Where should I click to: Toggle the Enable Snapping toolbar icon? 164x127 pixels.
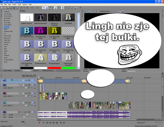[x=44, y=8]
